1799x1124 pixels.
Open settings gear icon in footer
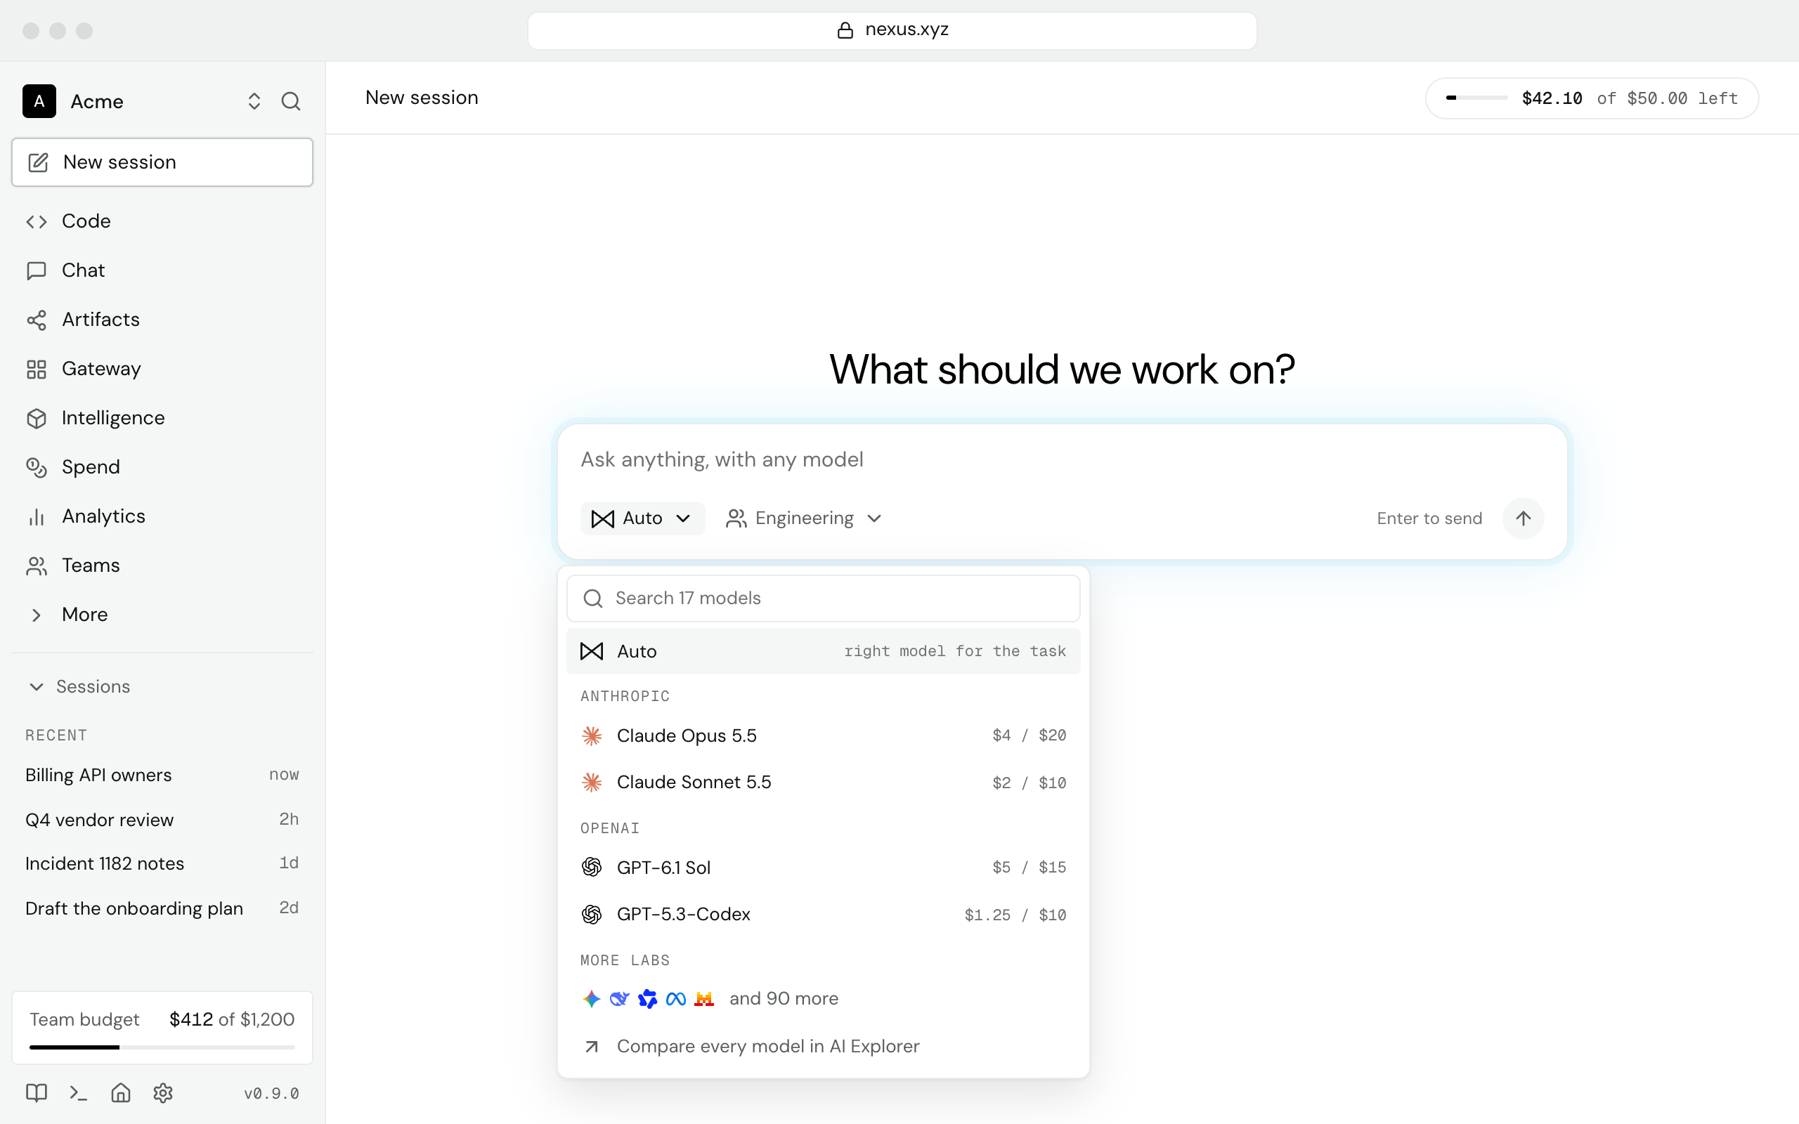point(163,1093)
